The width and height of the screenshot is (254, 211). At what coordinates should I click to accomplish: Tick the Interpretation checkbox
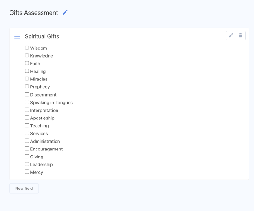[27, 110]
